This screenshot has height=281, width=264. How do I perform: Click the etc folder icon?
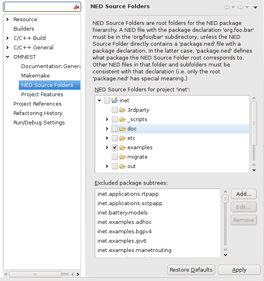click(x=122, y=138)
